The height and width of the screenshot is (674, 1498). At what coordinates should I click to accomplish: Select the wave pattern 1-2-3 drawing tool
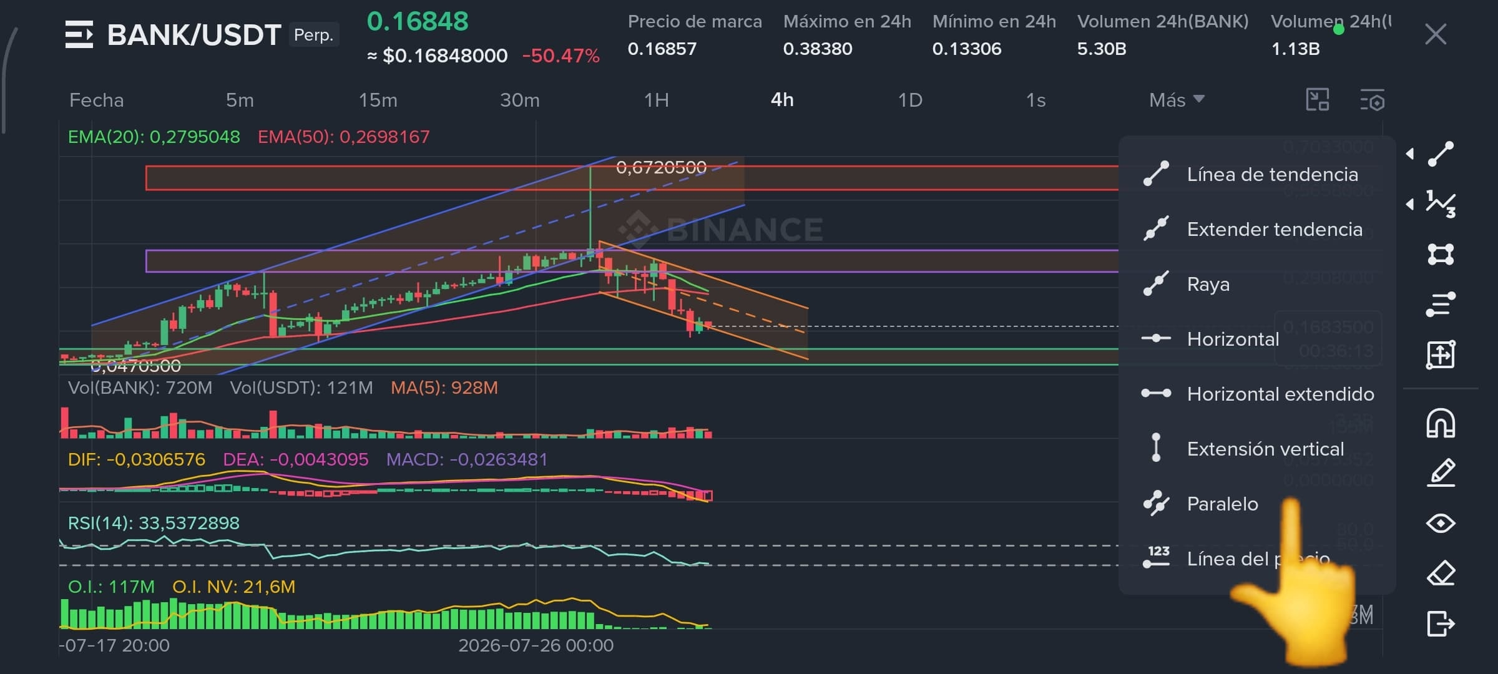pos(1441,204)
